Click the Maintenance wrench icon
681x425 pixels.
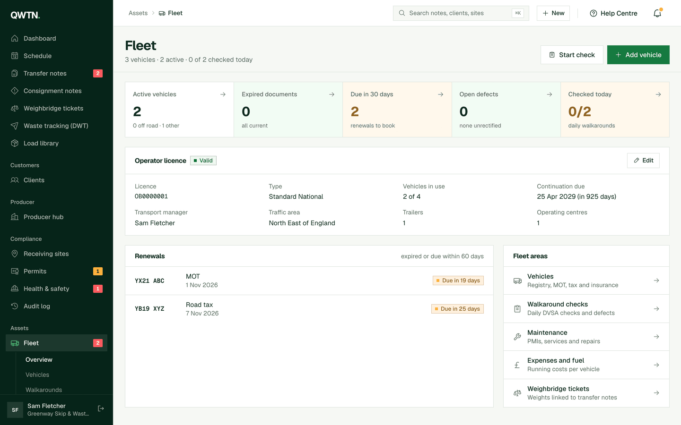517,337
